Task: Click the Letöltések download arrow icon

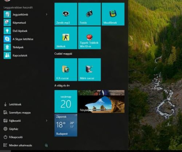Action: tap(5, 104)
